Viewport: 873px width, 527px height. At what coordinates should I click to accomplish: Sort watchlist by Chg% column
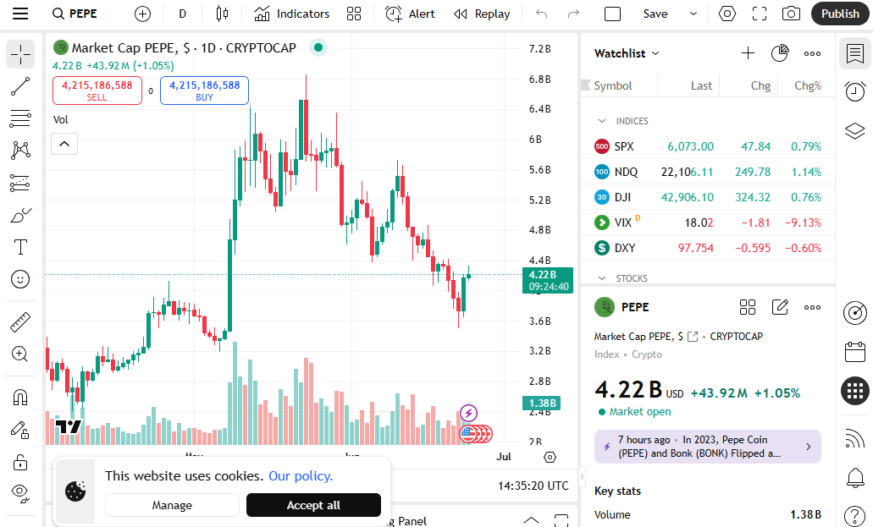(807, 85)
